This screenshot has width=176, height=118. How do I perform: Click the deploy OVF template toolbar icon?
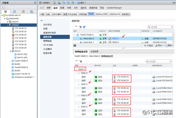pos(73,3)
